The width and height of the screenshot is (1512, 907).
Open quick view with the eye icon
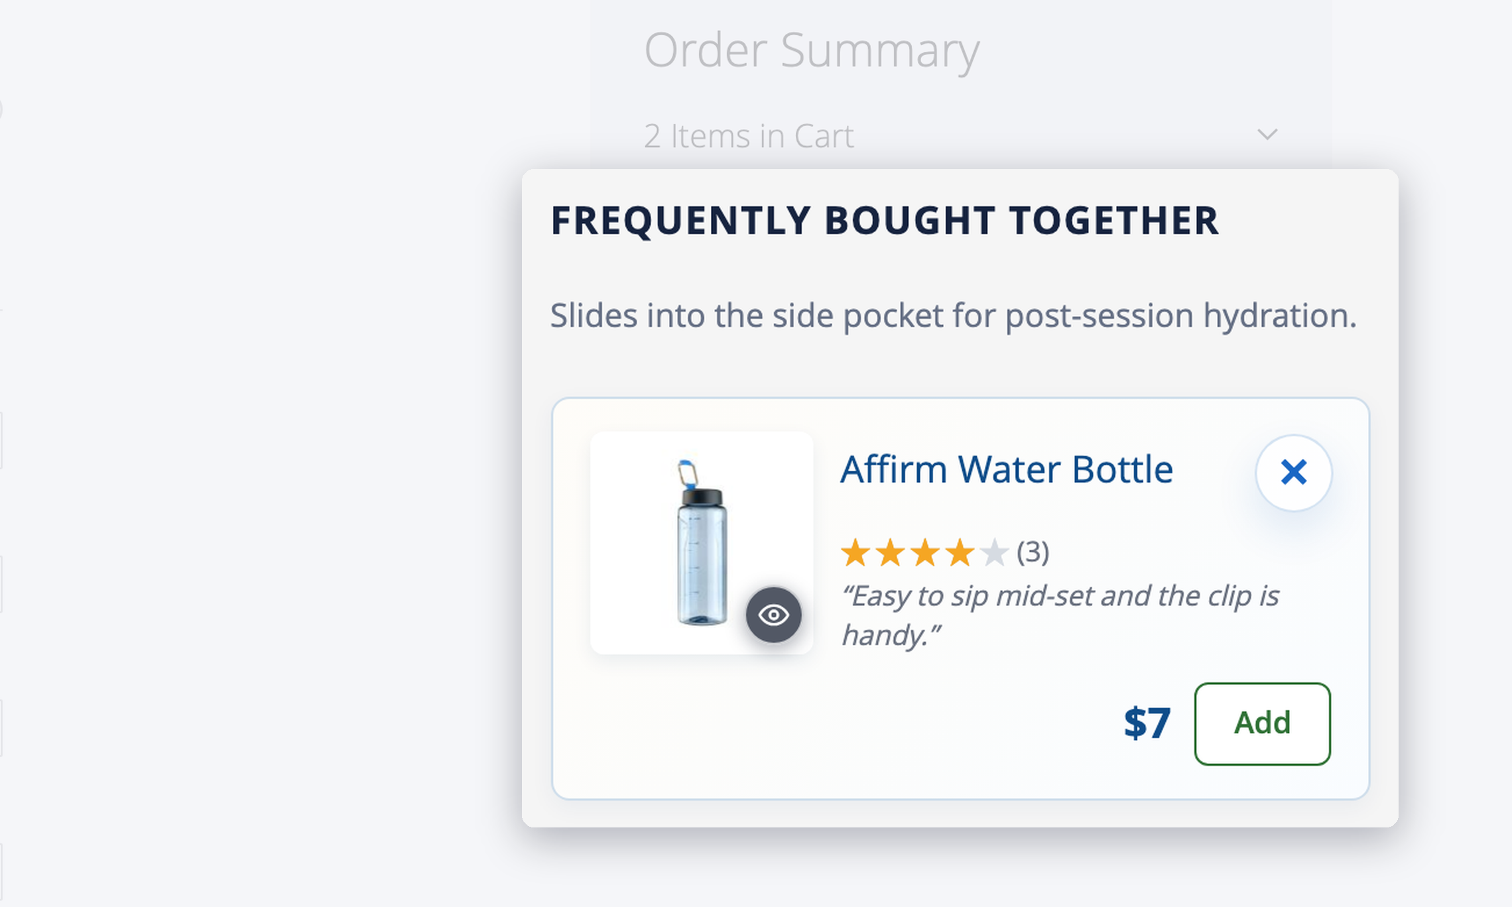tap(773, 615)
